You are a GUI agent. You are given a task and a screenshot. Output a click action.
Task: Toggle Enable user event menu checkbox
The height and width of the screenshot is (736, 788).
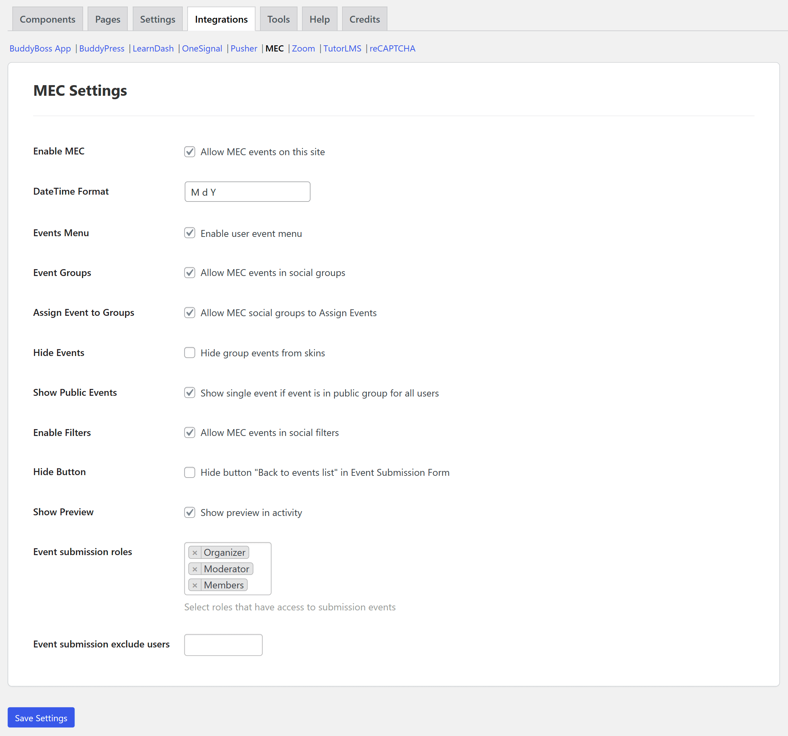click(x=190, y=233)
